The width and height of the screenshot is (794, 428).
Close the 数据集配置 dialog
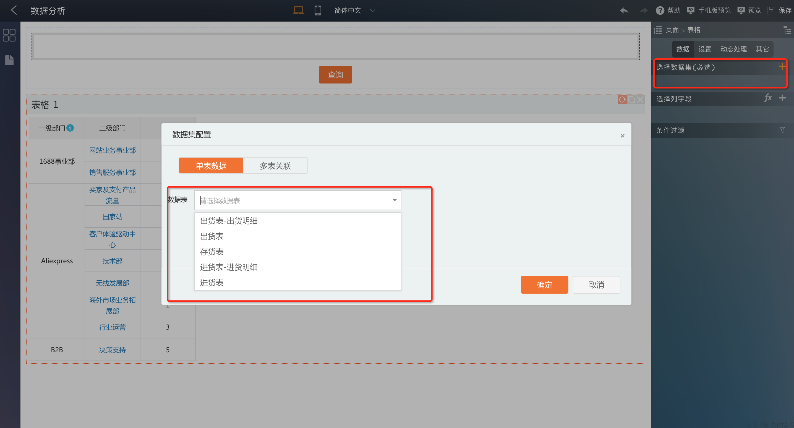(x=622, y=136)
